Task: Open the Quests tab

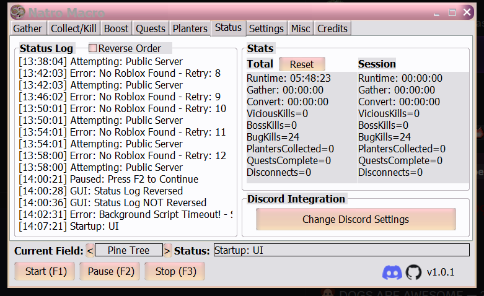Action: [x=151, y=28]
